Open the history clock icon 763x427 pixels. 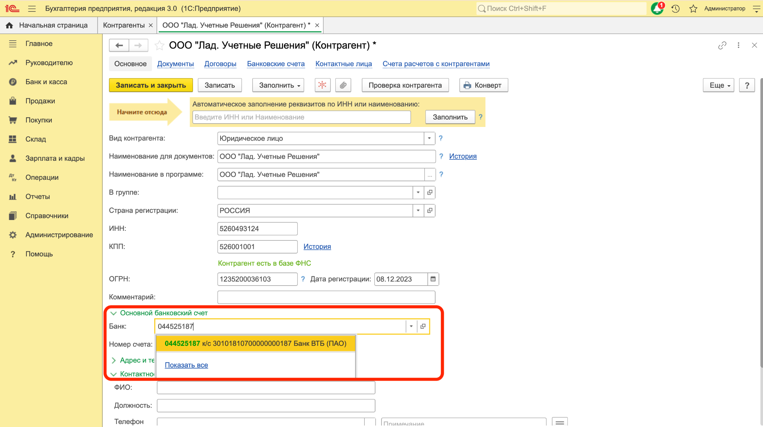(x=675, y=9)
